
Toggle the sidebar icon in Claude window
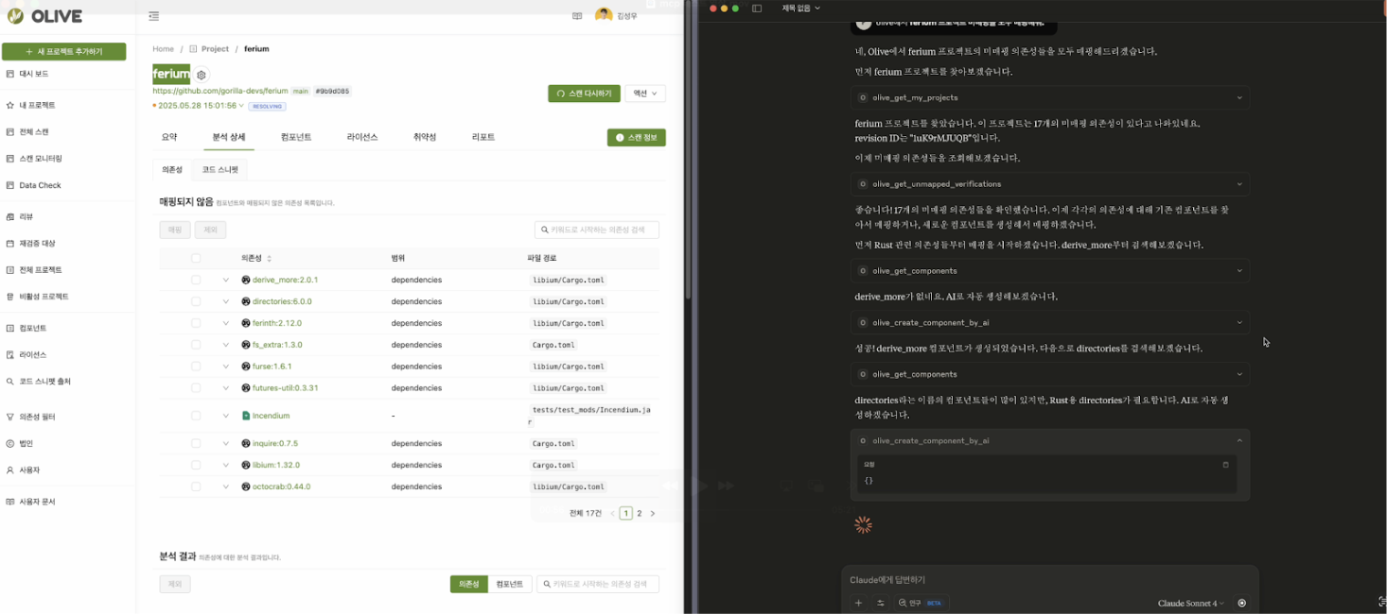[757, 9]
